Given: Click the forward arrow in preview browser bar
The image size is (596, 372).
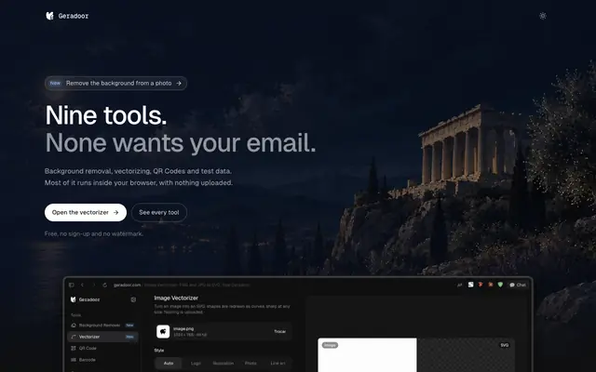Looking at the screenshot, I should click(93, 285).
